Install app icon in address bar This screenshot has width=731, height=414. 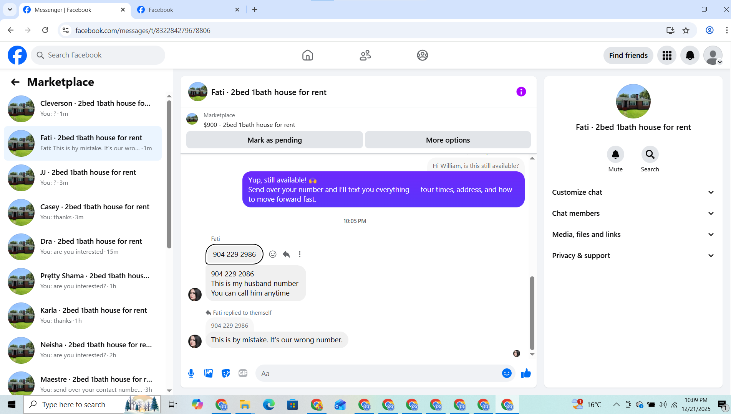click(x=670, y=30)
